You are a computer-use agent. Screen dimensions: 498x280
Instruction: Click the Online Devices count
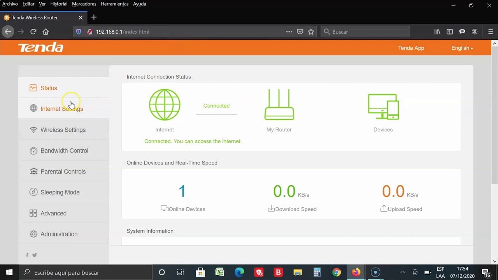click(x=182, y=191)
